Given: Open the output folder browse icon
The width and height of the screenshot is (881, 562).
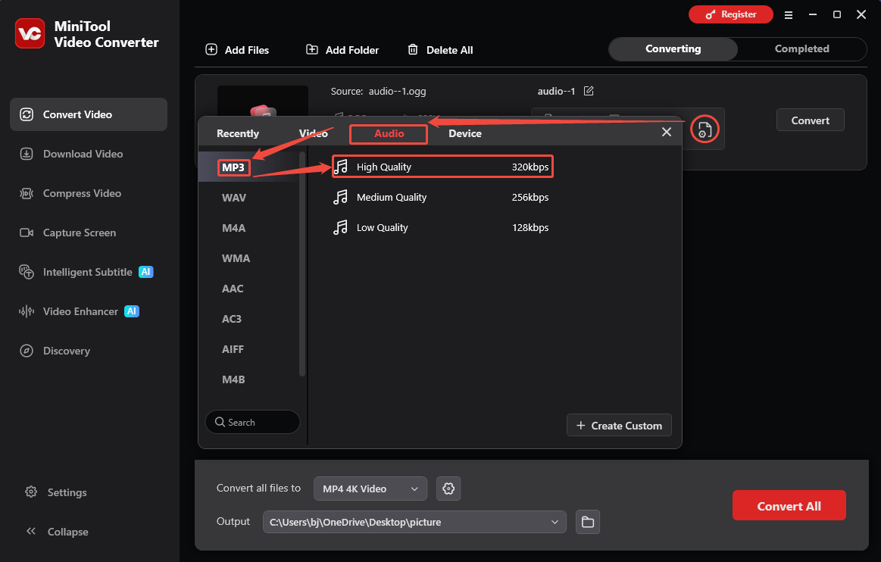Looking at the screenshot, I should point(588,522).
